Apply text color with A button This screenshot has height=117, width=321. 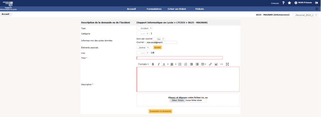(164, 64)
